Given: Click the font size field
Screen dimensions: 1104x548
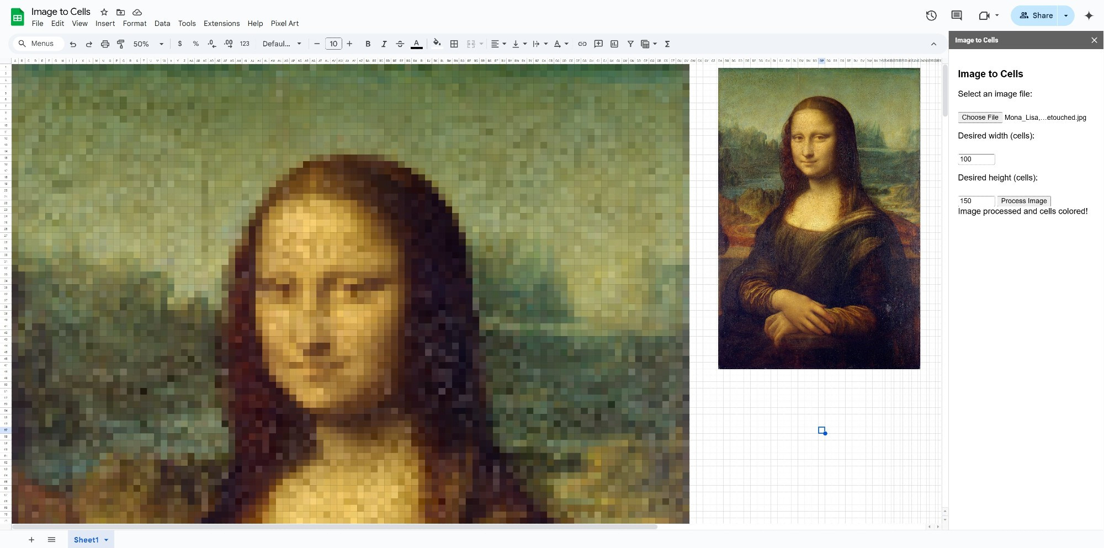Looking at the screenshot, I should [x=333, y=44].
